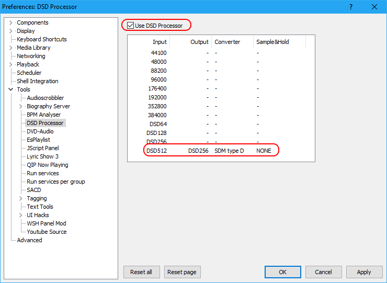
Task: Expand the Components tree node
Action: coord(11,22)
